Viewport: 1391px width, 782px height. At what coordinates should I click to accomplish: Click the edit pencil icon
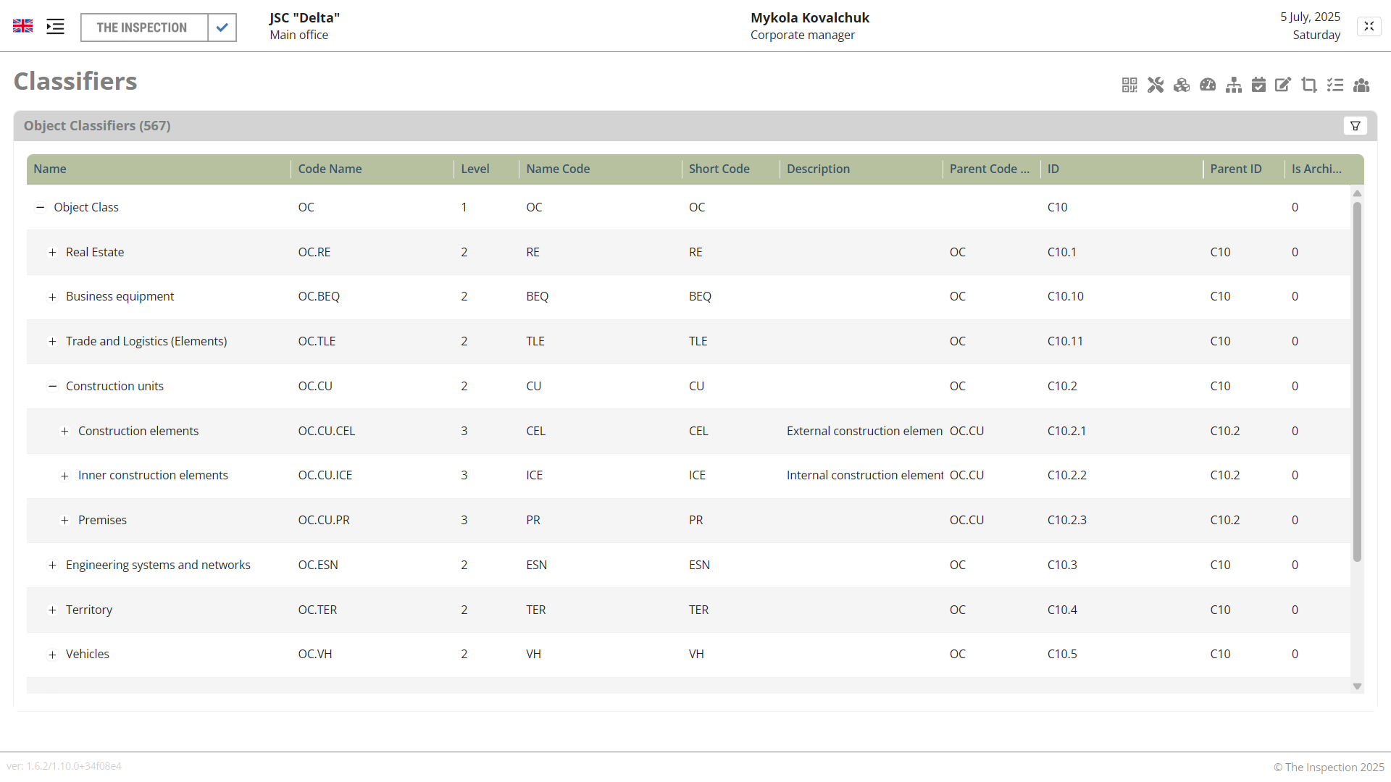click(x=1283, y=85)
